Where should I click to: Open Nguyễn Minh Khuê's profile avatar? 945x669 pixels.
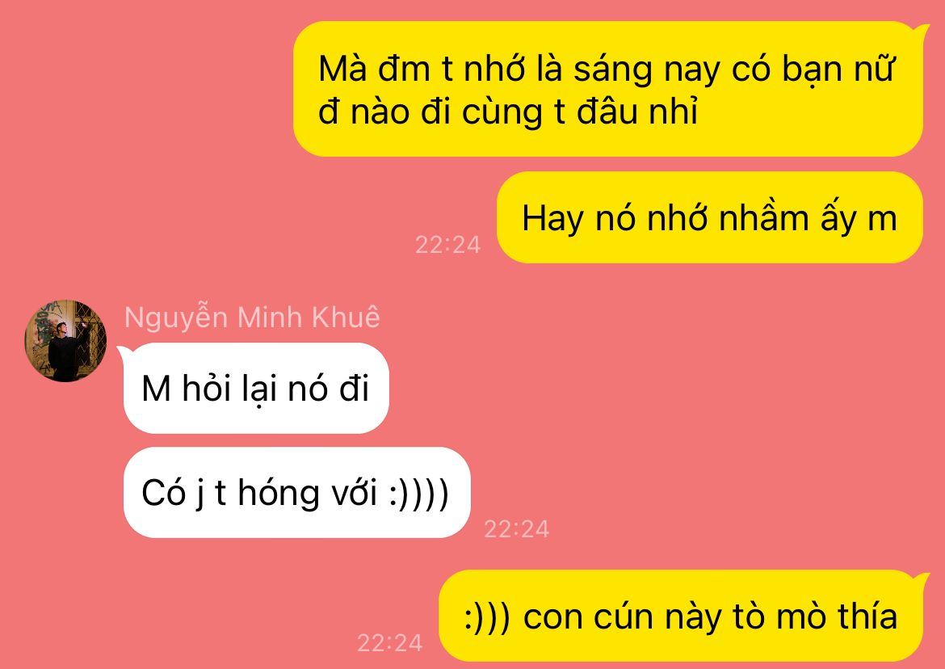pos(65,340)
